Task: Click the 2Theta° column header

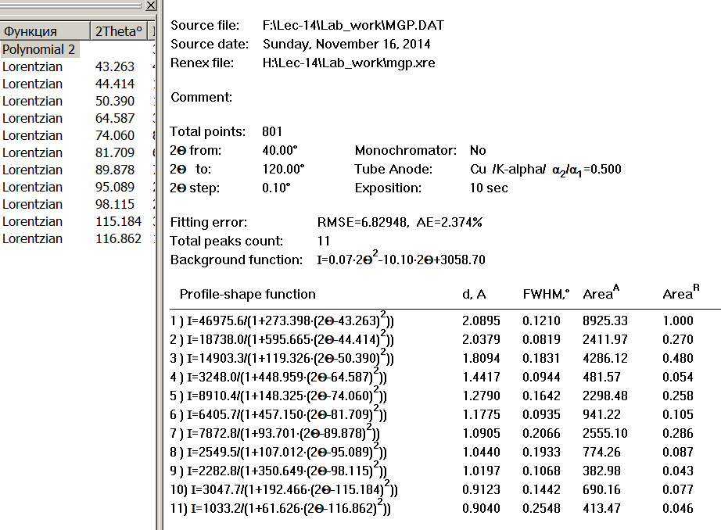Action: 119,31
